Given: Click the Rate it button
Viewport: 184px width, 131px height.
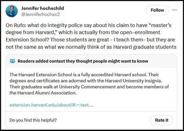Looking at the screenshot, I should (161, 120).
